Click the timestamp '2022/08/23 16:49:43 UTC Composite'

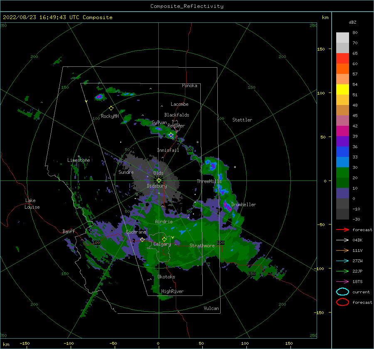click(57, 17)
